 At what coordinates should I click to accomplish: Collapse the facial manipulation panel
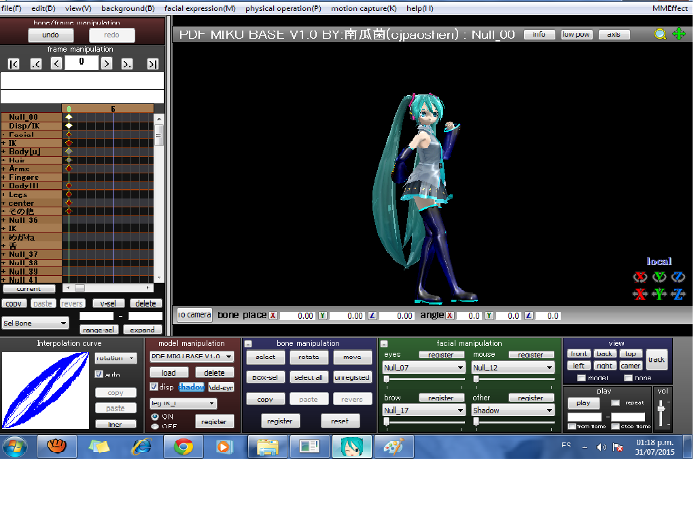385,344
